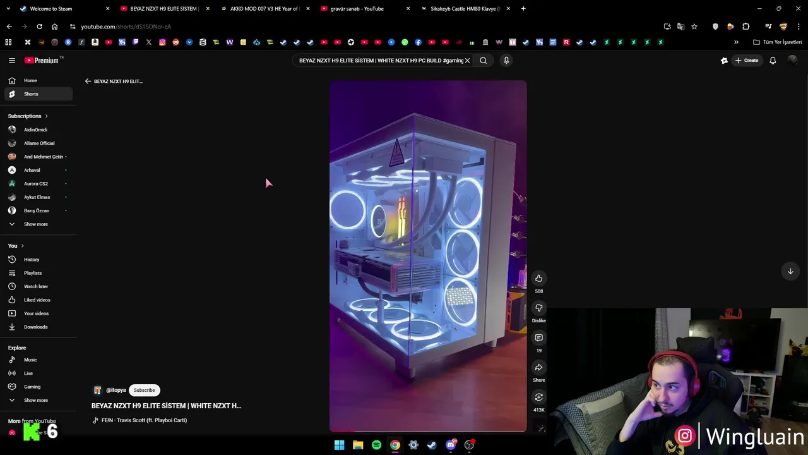Open the Remix option showing 413K

click(x=538, y=397)
